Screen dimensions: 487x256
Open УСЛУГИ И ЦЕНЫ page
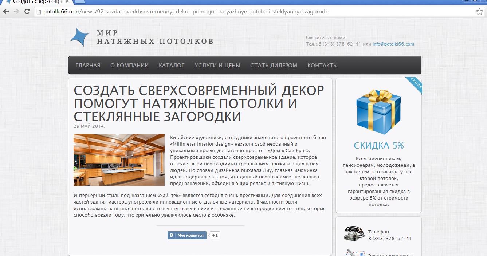[x=217, y=66]
